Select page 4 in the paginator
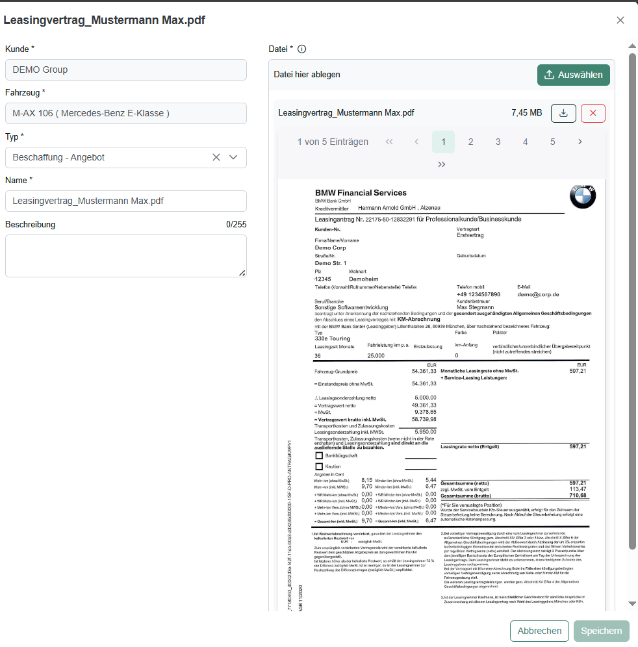 526,142
